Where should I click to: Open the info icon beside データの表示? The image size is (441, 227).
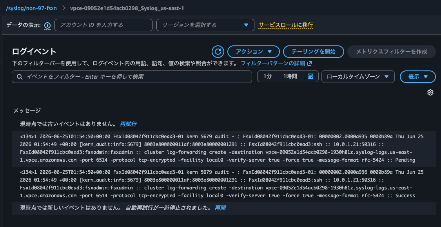tap(47, 25)
